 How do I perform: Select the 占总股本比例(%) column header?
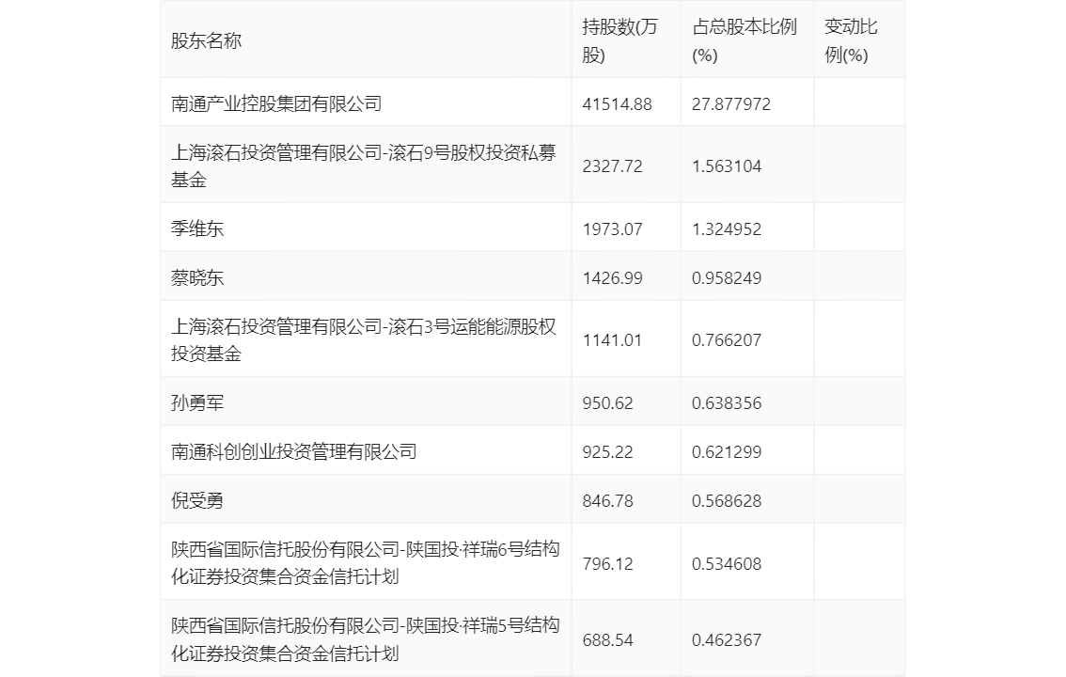tap(745, 40)
